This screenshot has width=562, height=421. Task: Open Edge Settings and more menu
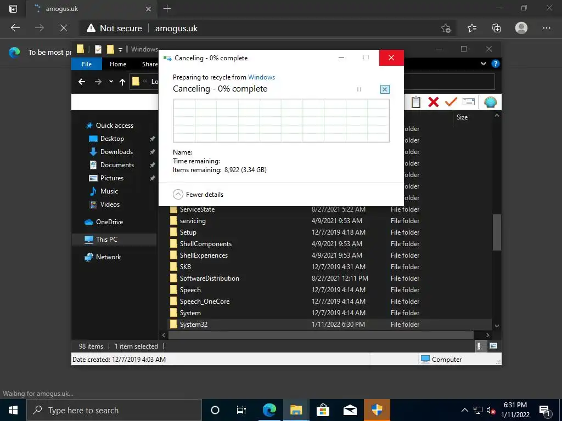pyautogui.click(x=546, y=28)
